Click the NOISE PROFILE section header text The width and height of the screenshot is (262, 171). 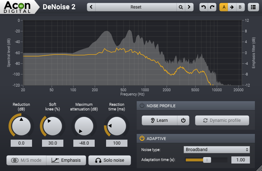(x=161, y=106)
